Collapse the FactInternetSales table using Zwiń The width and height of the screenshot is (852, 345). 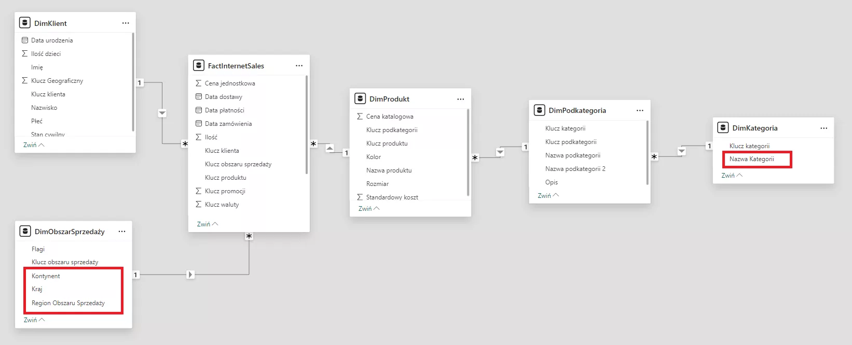pos(207,224)
